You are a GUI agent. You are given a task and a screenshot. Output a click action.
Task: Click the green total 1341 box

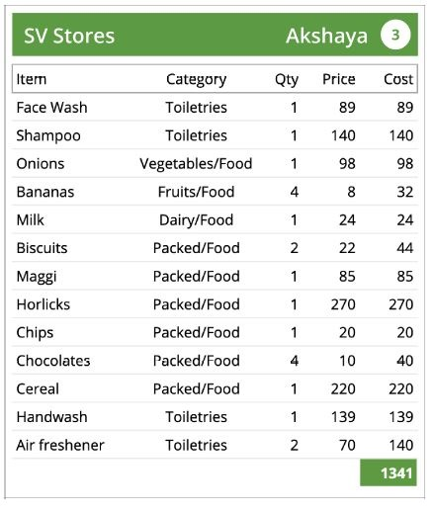click(x=389, y=472)
